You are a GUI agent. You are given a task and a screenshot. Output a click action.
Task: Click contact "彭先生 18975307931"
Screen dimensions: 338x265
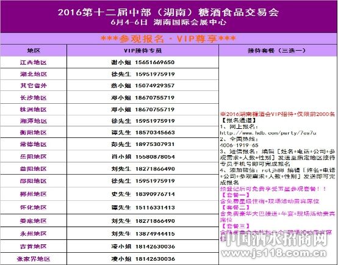coord(143,144)
